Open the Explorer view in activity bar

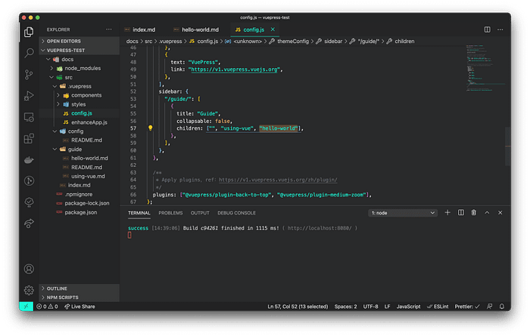29,32
